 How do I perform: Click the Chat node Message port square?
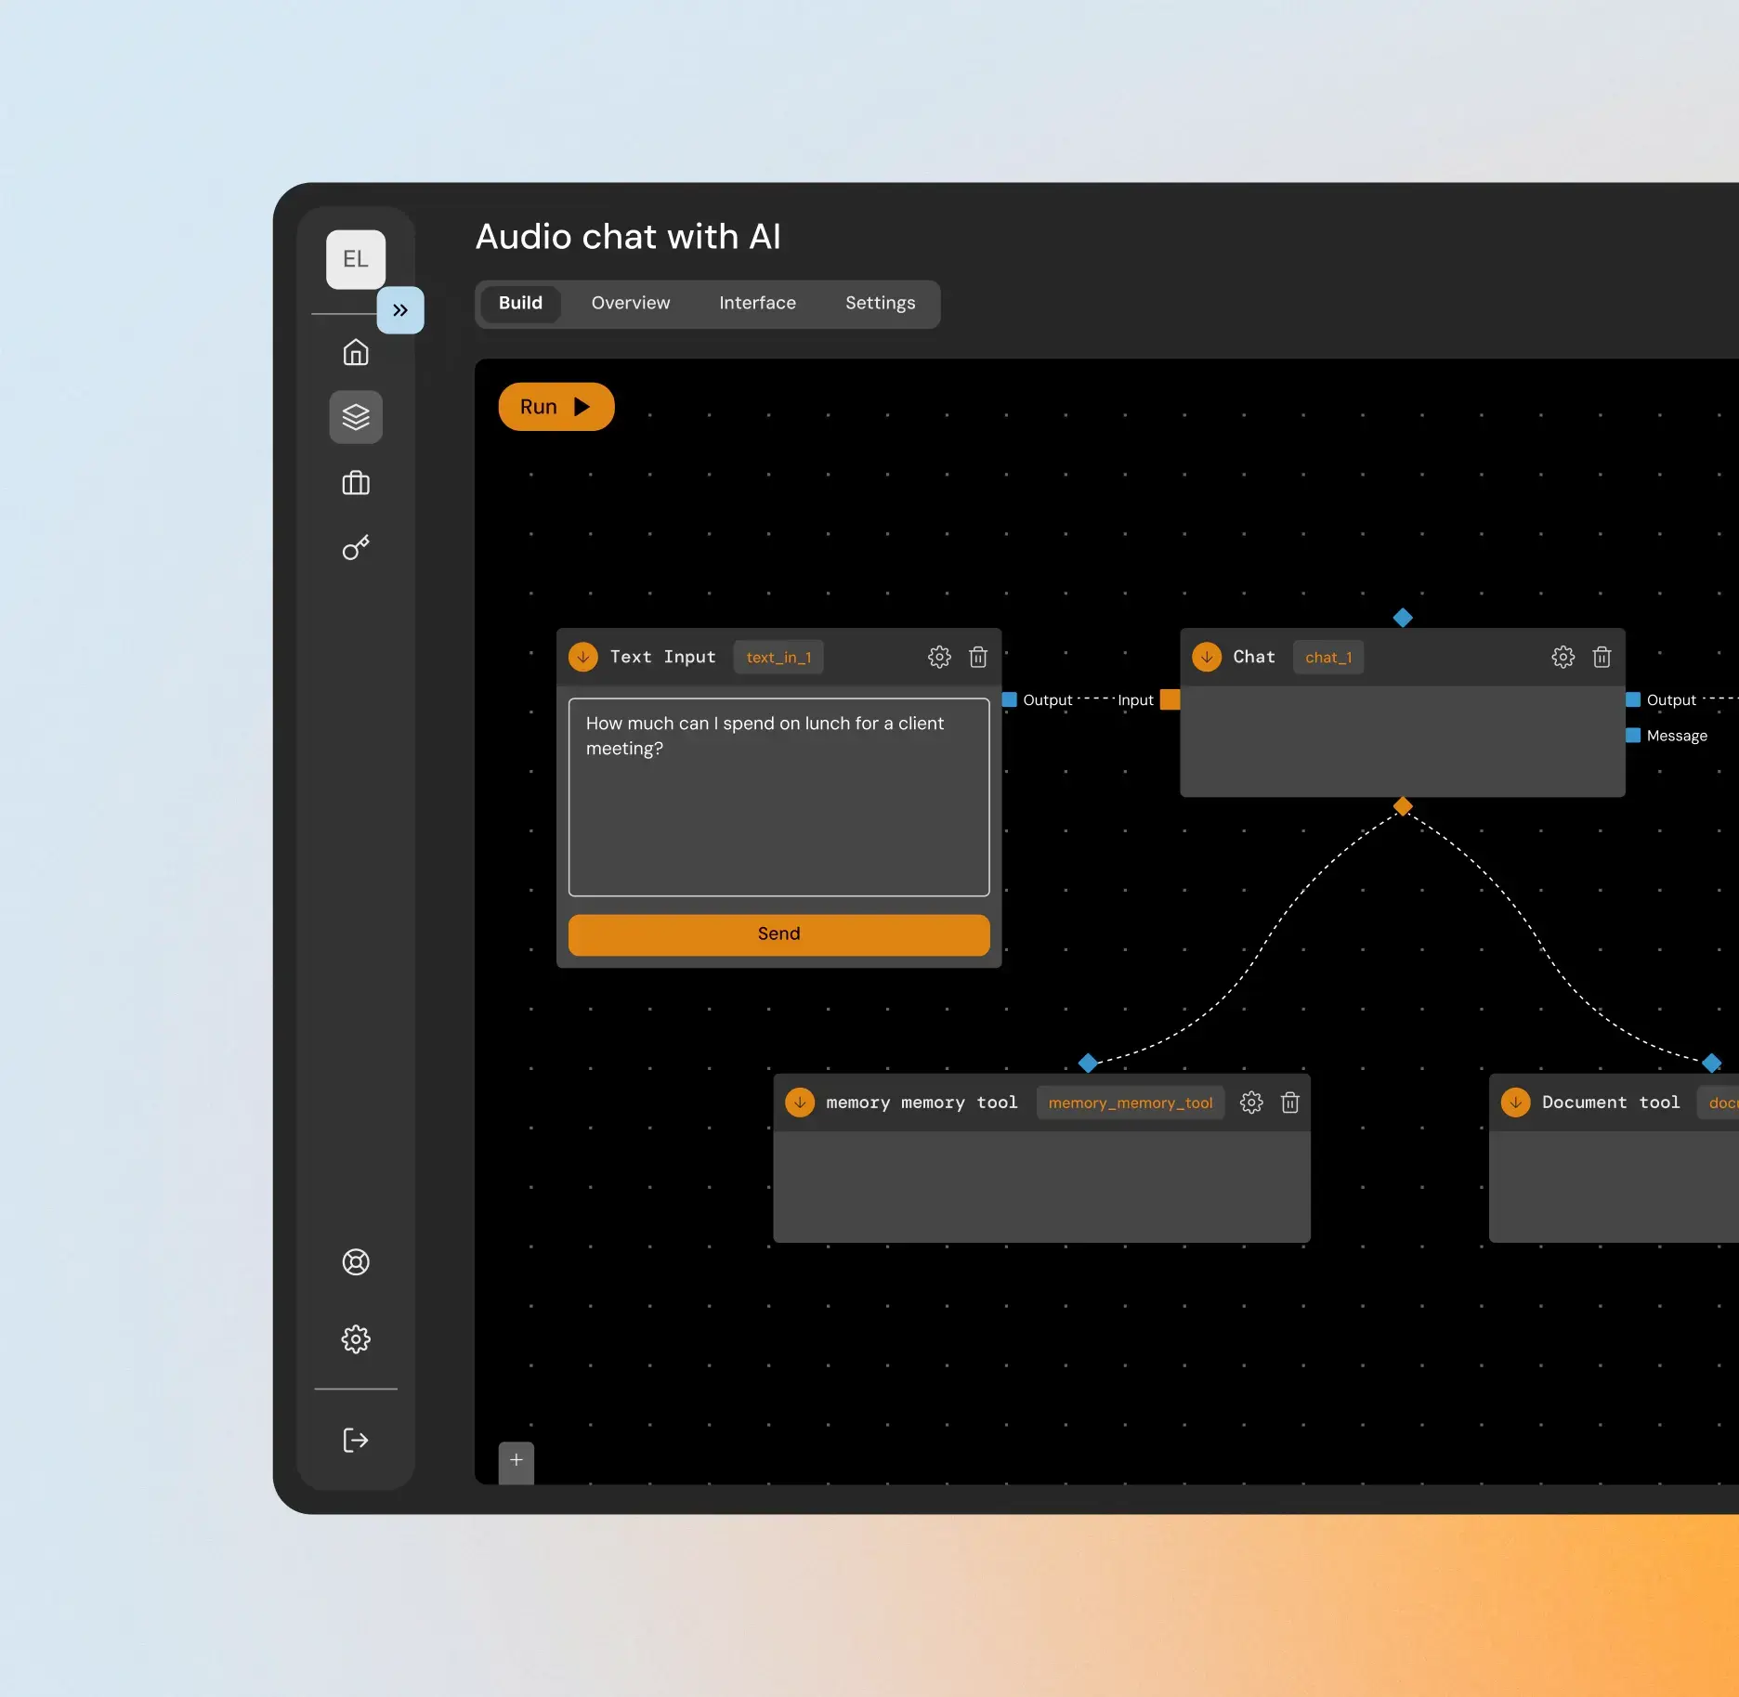click(x=1633, y=736)
